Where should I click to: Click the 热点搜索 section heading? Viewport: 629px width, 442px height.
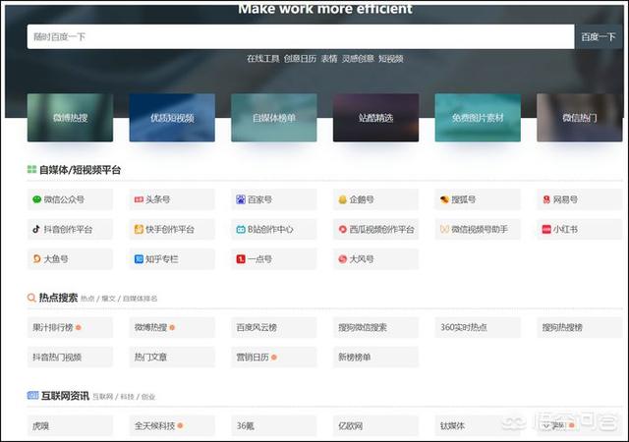pyautogui.click(x=58, y=298)
